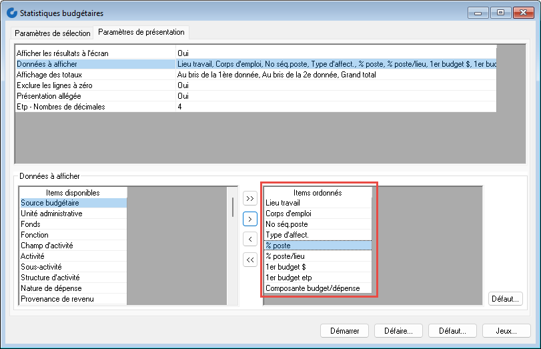Viewport: 541px width, 349px height.
Task: Click the move right (>) arrow button
Action: point(250,218)
